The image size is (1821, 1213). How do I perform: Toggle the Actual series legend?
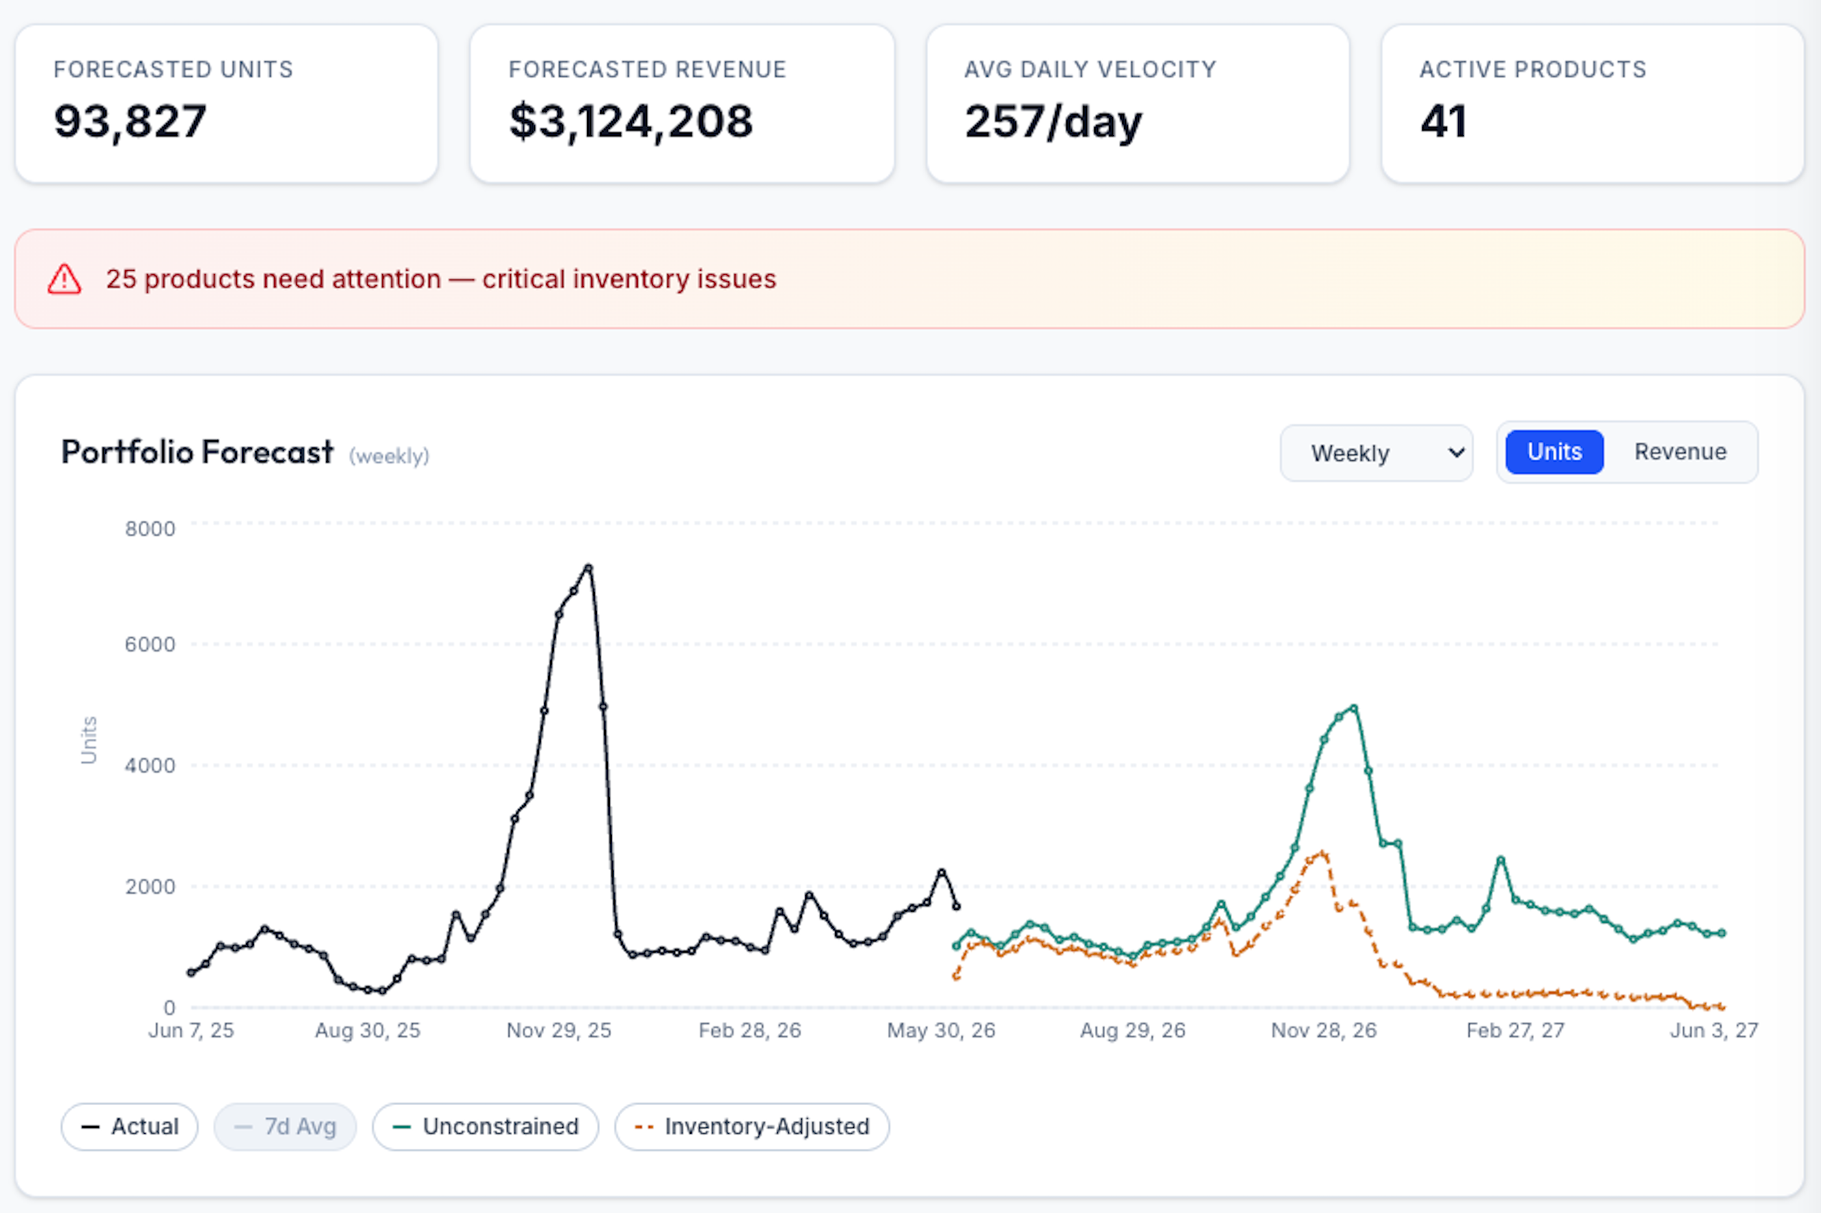coord(129,1127)
